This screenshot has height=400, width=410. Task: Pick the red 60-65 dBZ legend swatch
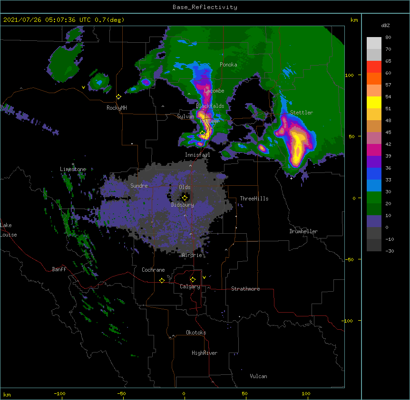tap(374, 67)
